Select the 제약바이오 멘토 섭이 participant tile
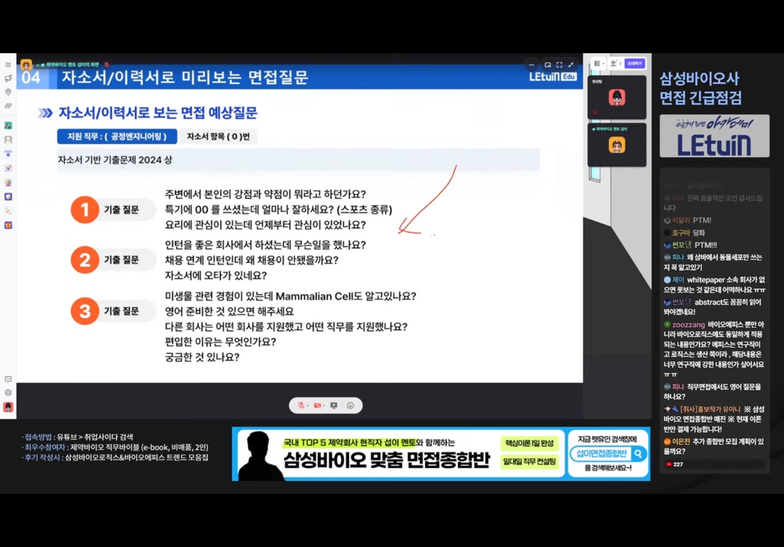The image size is (784, 547). (617, 145)
